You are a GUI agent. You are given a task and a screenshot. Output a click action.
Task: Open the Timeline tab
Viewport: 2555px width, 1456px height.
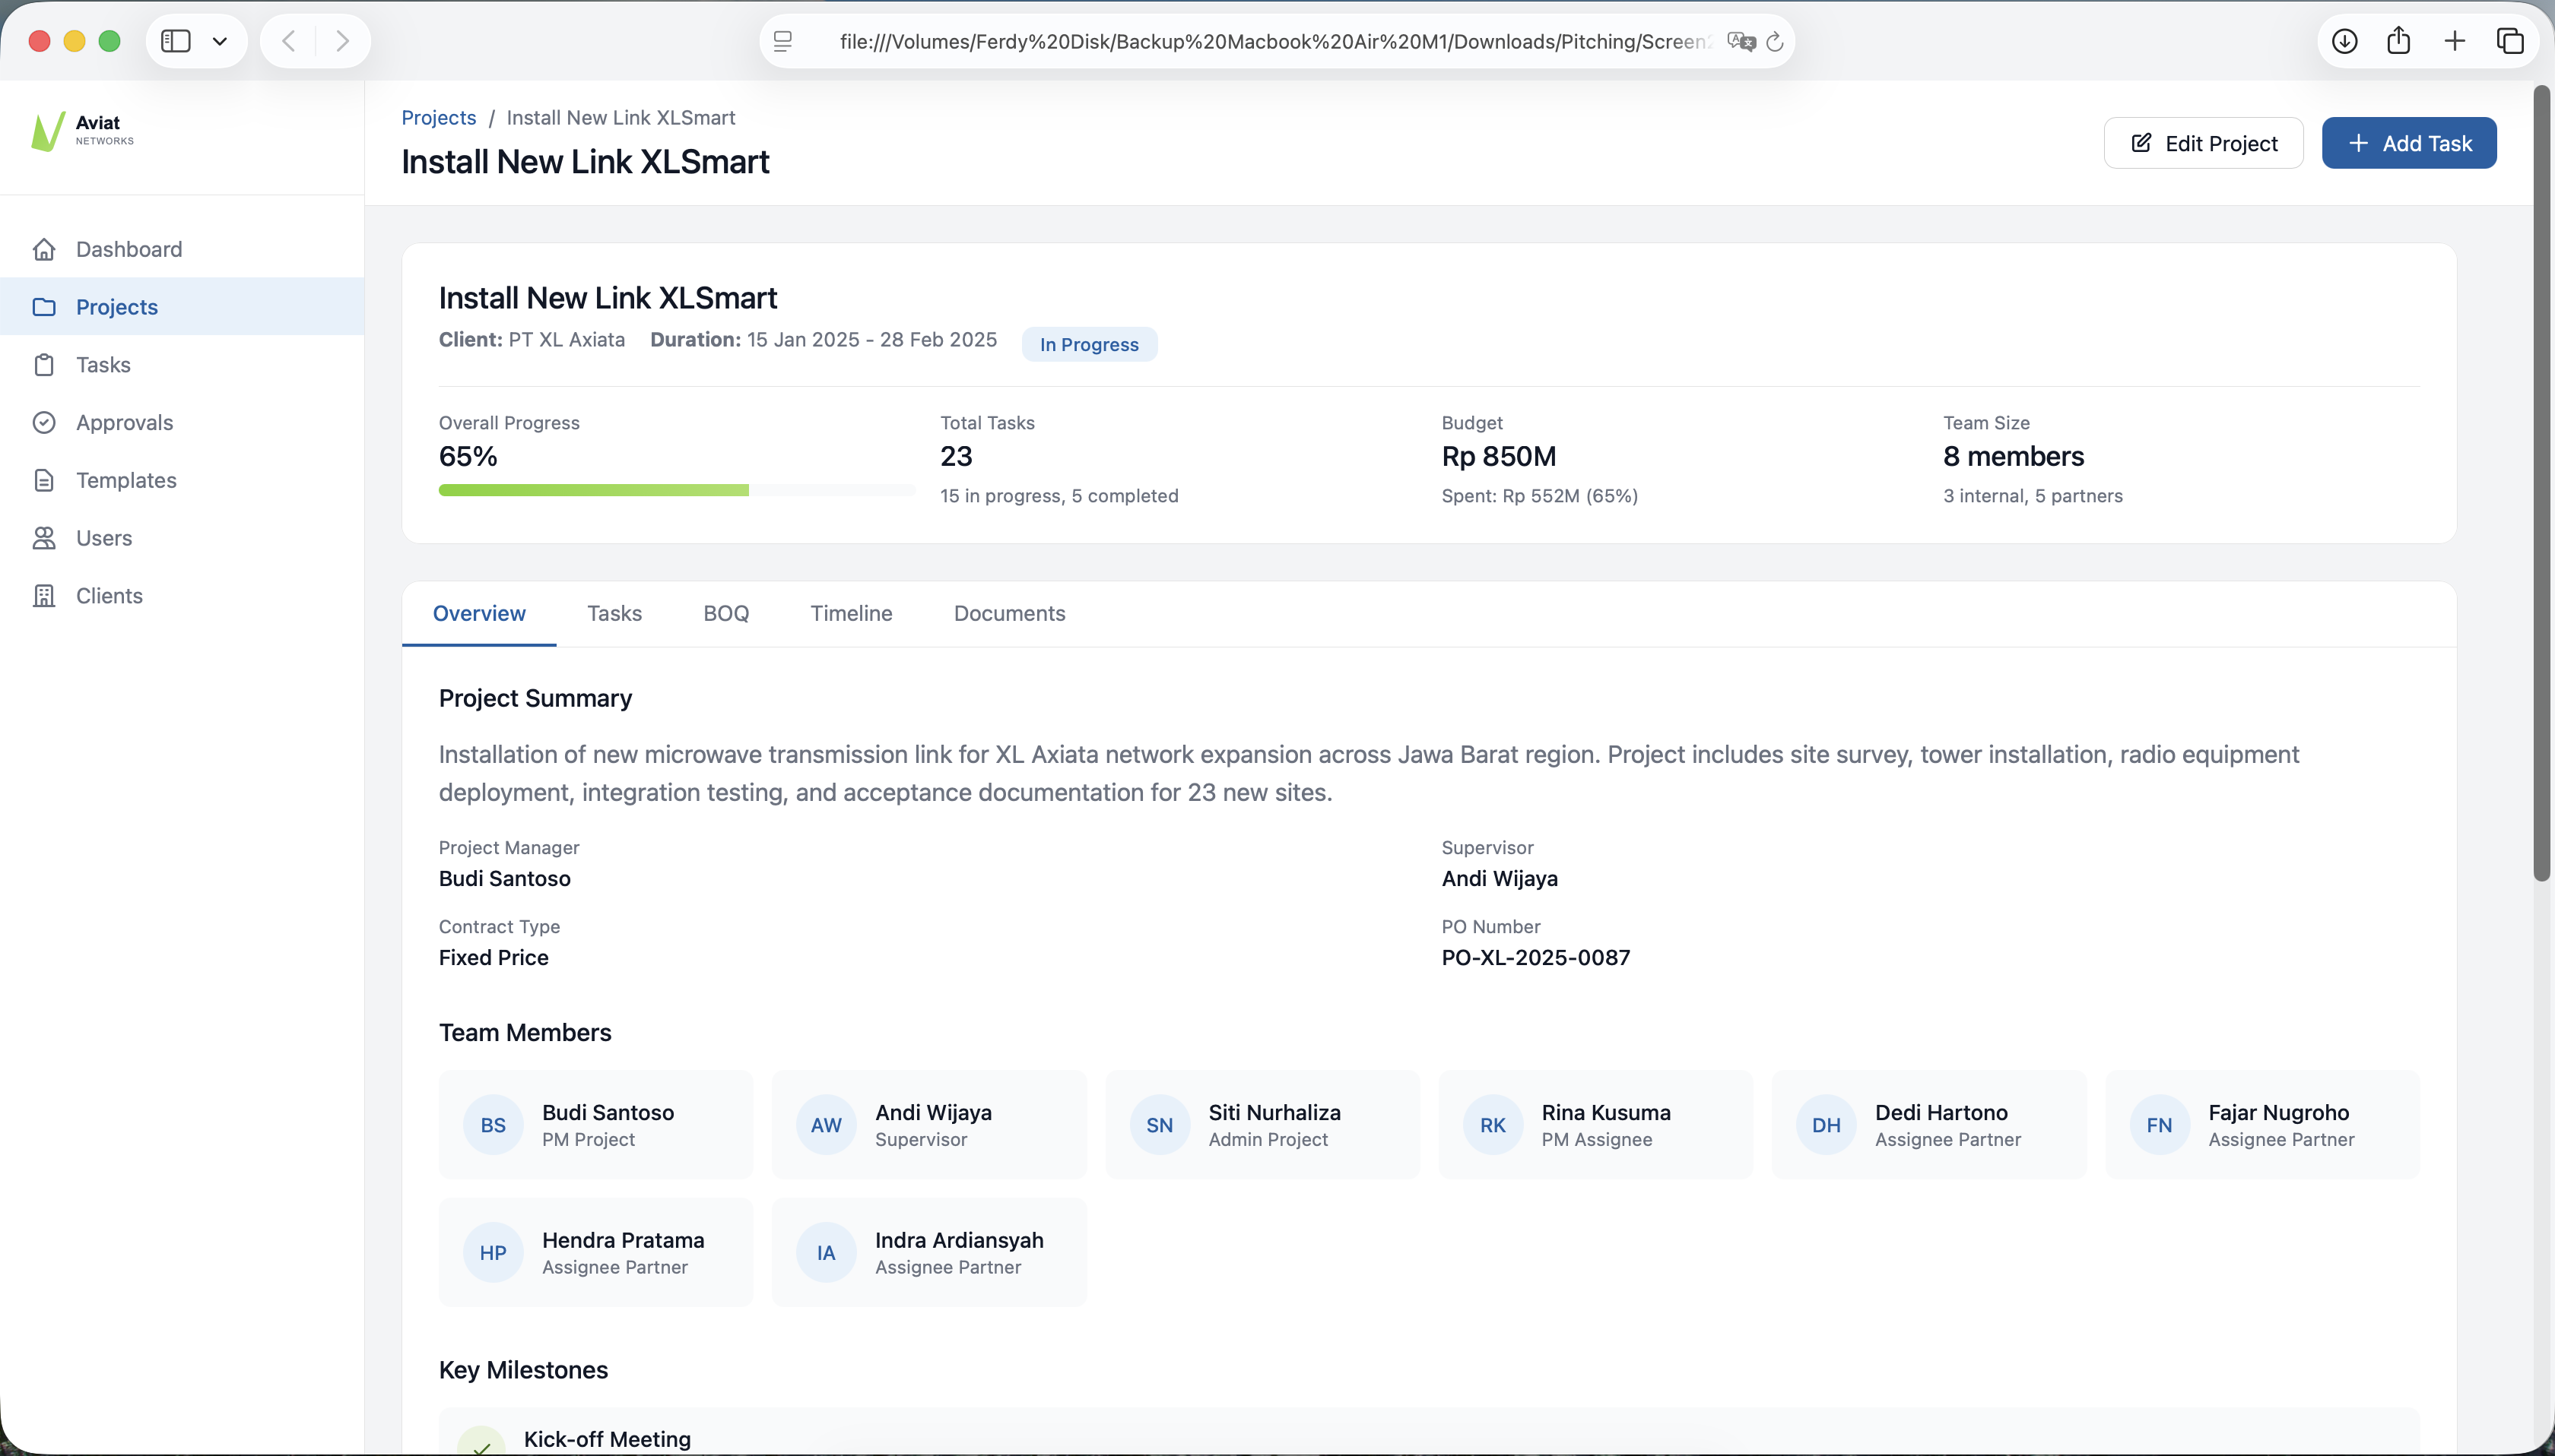(x=852, y=614)
